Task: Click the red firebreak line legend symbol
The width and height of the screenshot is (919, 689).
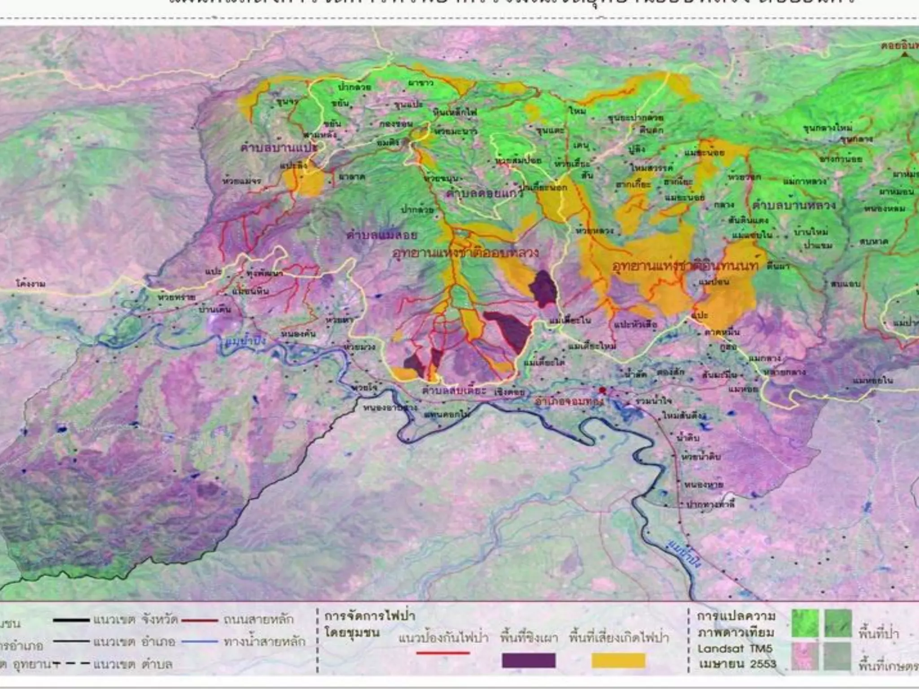Action: pyautogui.click(x=443, y=653)
